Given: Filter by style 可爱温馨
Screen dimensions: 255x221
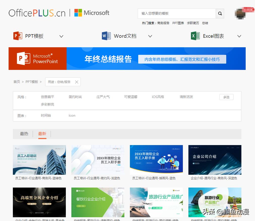Looking at the screenshot, I should point(131,97).
